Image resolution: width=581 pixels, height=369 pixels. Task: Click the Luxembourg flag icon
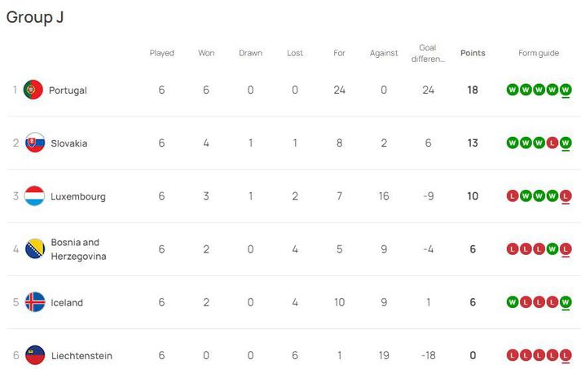tap(35, 196)
